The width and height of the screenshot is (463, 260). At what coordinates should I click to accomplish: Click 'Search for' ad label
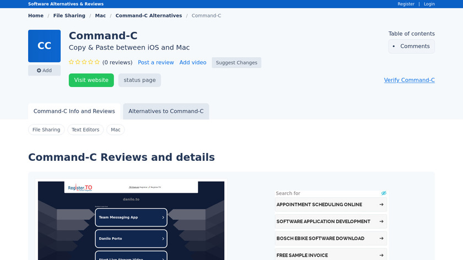point(288,193)
